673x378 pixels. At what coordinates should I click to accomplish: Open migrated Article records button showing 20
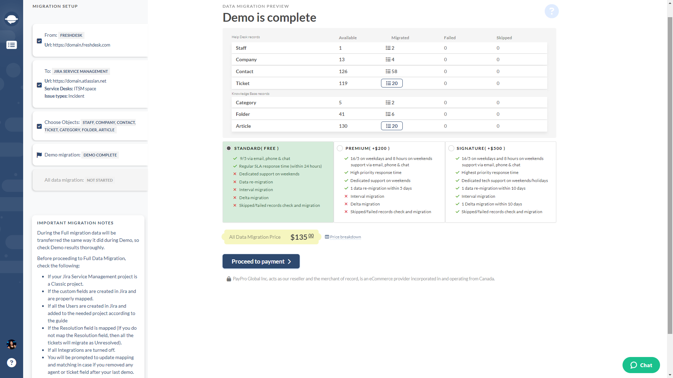pos(392,126)
